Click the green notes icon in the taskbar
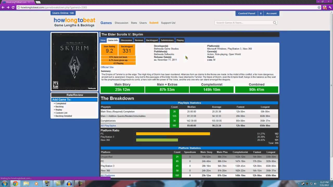The width and height of the screenshot is (333, 187). point(59,184)
